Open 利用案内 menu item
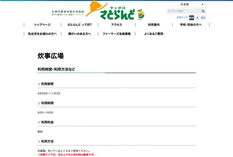This screenshot has height=157, width=233. 154,25
